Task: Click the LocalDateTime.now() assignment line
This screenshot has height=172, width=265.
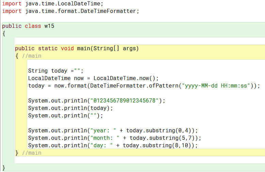Action: point(94,78)
